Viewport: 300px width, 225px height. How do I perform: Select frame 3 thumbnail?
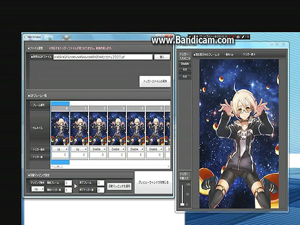pyautogui.click(x=117, y=129)
